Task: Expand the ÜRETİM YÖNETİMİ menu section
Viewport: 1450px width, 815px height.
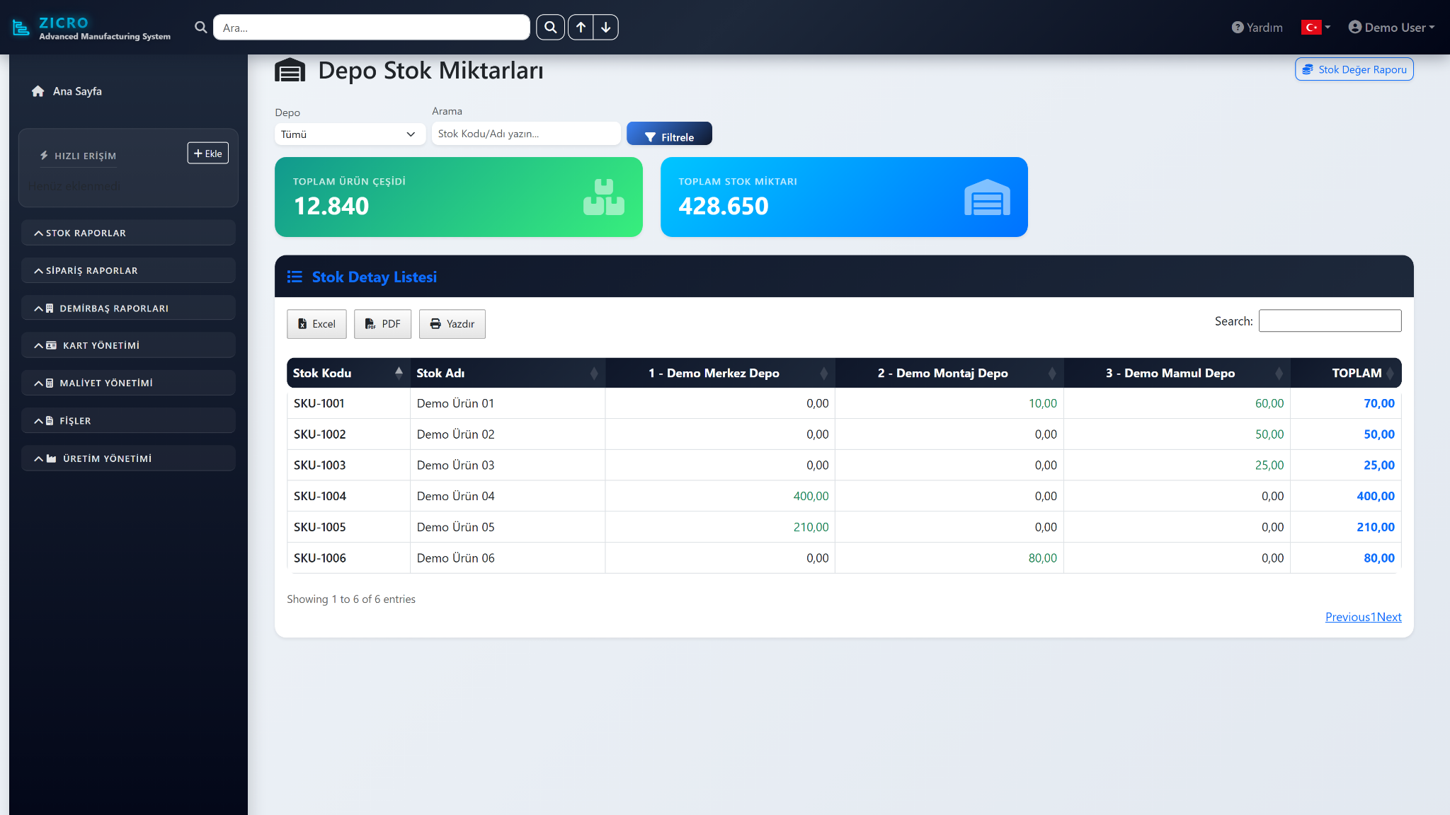Action: coord(128,458)
